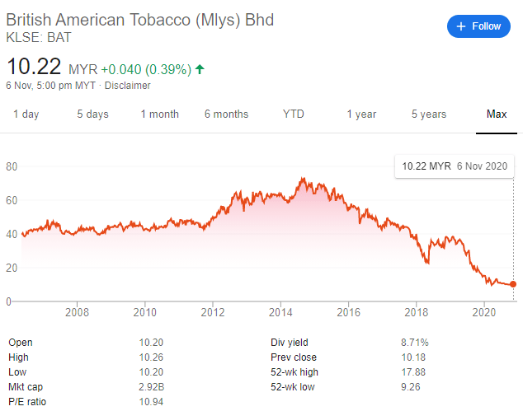Select the 1 year tab

tap(361, 114)
